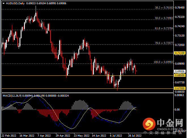Open the AUDUSD chart dropdown triangle
This screenshot has height=138, width=187.
pyautogui.click(x=4, y=3)
